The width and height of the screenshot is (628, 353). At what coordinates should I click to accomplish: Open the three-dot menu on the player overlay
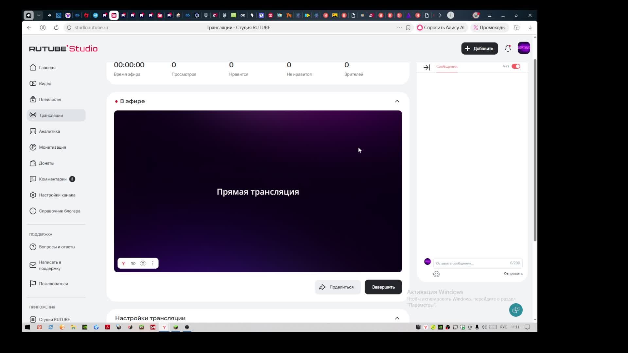(x=153, y=263)
